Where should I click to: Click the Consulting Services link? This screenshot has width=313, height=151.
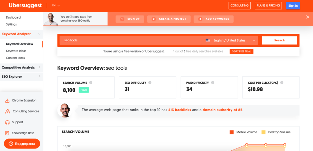pos(26,111)
